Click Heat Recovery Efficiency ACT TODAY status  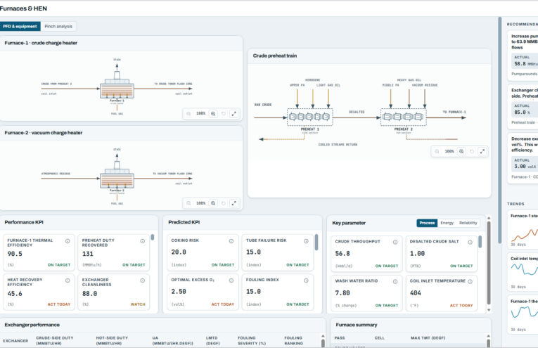pos(58,304)
